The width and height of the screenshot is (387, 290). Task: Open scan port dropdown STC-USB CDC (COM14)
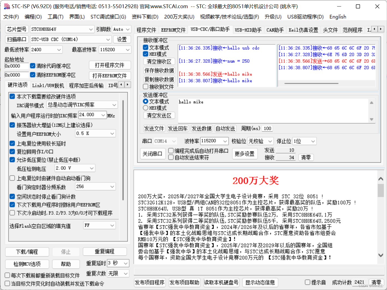(71, 39)
